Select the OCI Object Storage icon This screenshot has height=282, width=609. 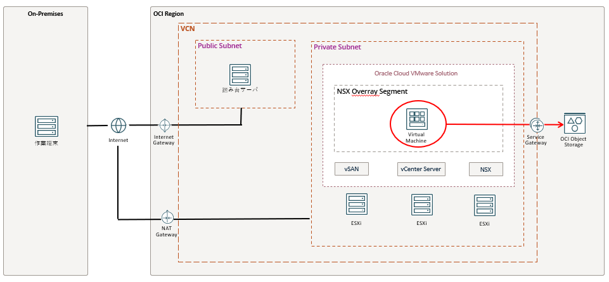574,124
